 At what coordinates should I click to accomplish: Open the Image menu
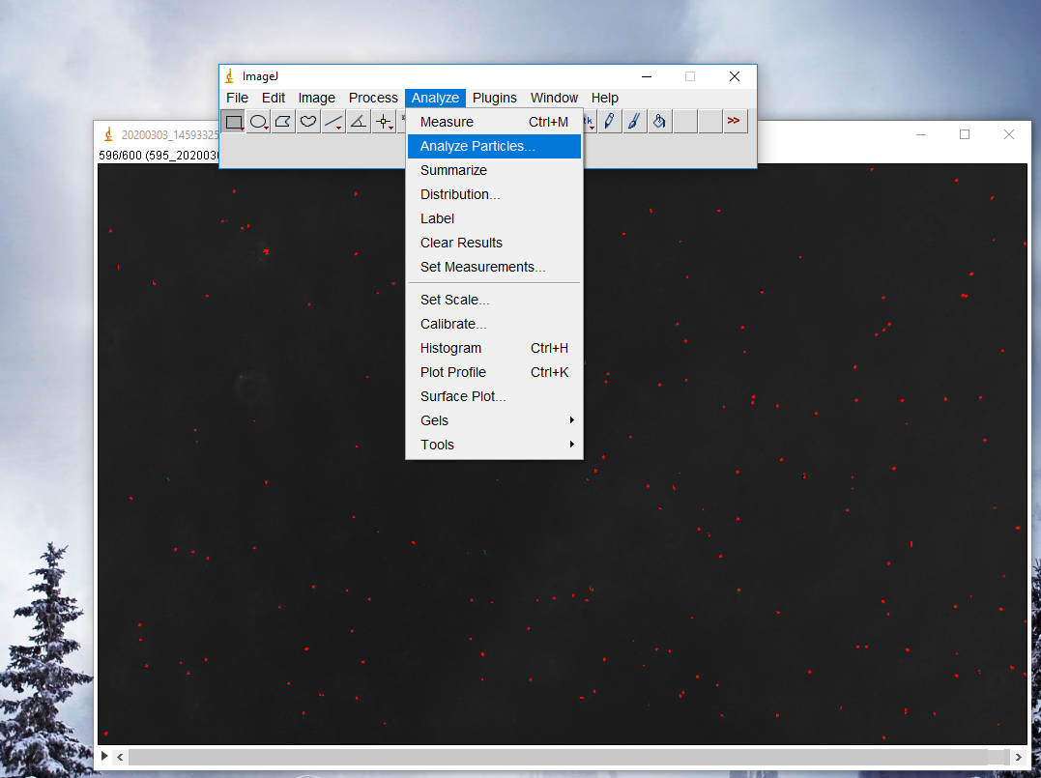[x=317, y=98]
